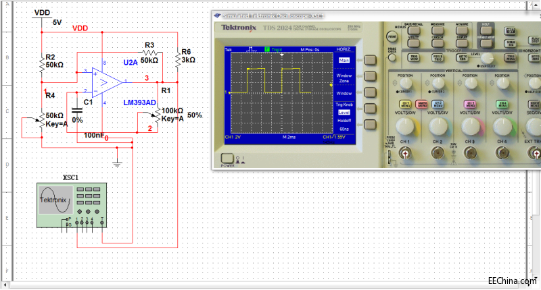Image resolution: width=541 pixels, height=290 pixels.
Task: Select capacitor C1 100nF symbol
Action: [x=76, y=111]
